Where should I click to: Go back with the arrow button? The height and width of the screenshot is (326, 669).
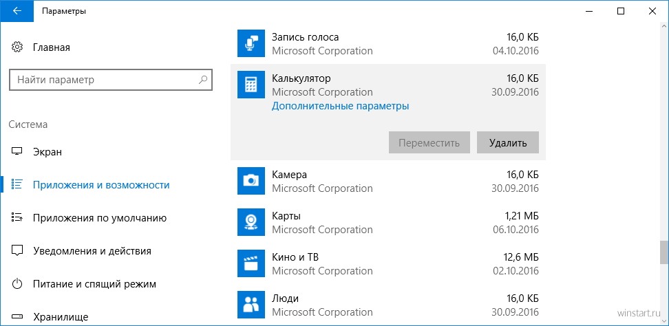17,11
